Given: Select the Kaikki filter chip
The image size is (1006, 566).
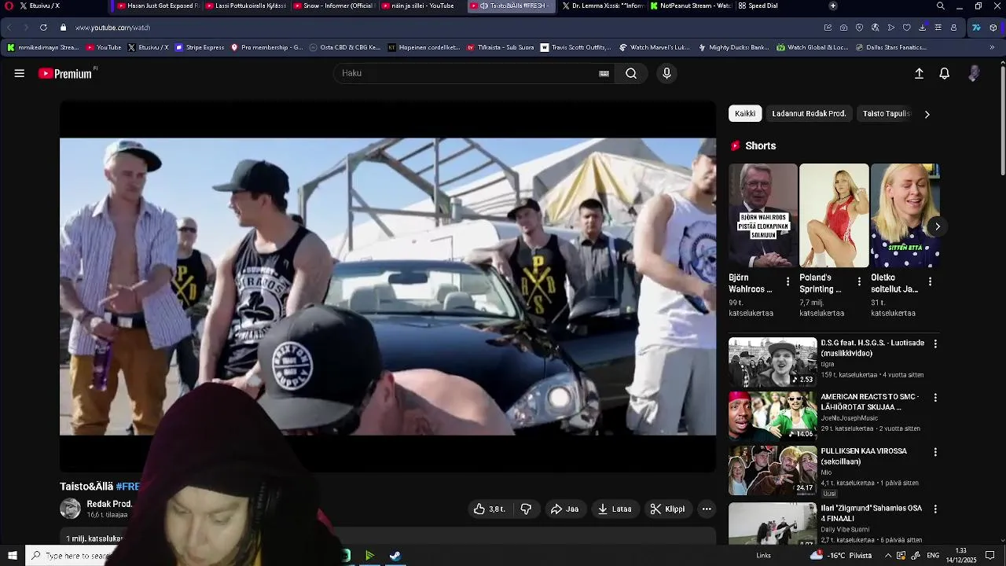Looking at the screenshot, I should tap(745, 114).
